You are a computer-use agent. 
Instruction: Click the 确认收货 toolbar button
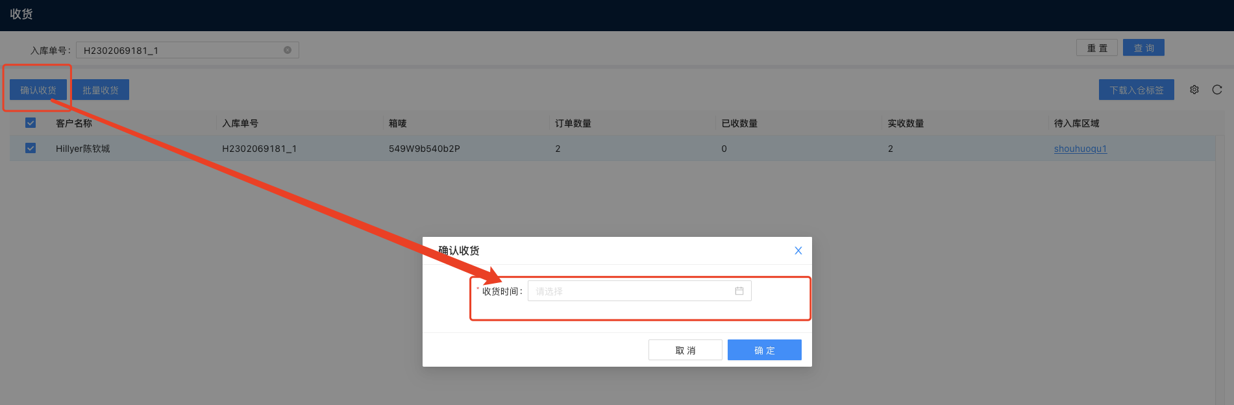coord(38,90)
